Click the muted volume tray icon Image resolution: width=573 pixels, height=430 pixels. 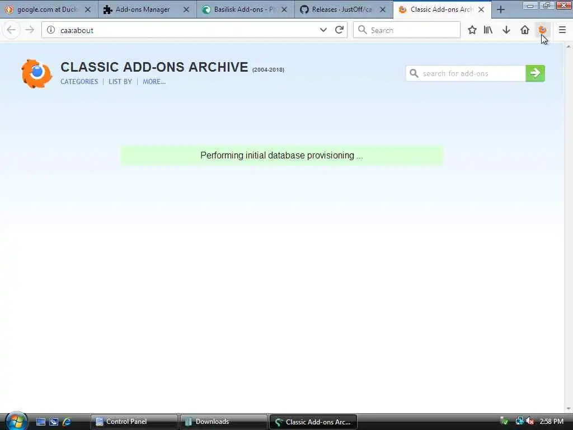530,422
